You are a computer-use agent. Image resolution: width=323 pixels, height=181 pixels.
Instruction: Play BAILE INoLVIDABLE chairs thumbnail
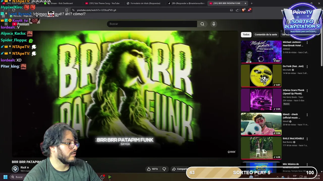(x=261, y=148)
